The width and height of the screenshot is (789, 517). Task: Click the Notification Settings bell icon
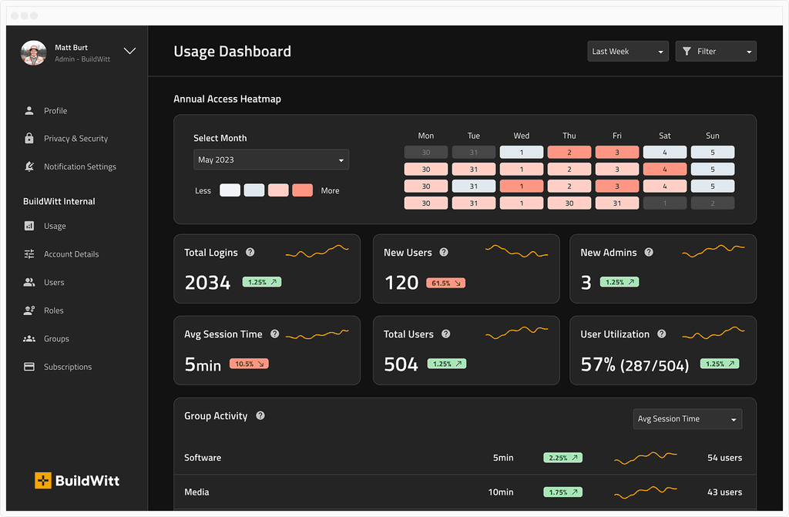click(x=29, y=166)
